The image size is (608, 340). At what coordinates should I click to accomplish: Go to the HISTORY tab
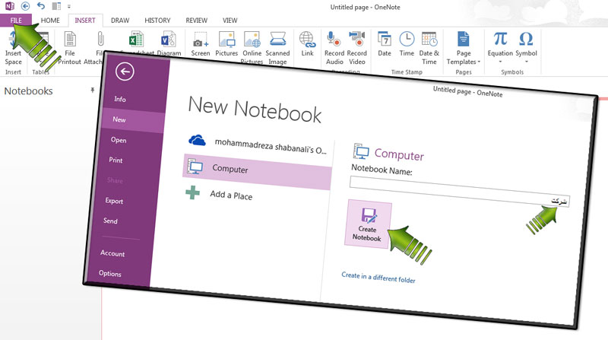click(x=157, y=21)
